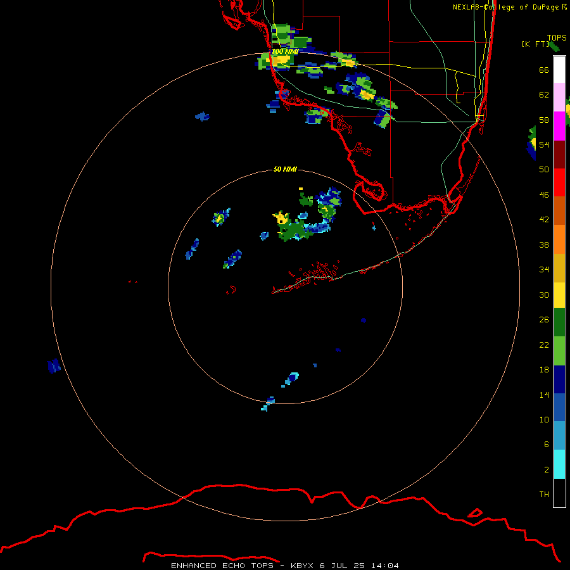Click the 58 scale label
The image size is (570, 570).
pos(544,120)
